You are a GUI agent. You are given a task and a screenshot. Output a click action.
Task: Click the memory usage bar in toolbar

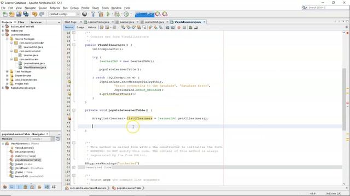pos(144,14)
